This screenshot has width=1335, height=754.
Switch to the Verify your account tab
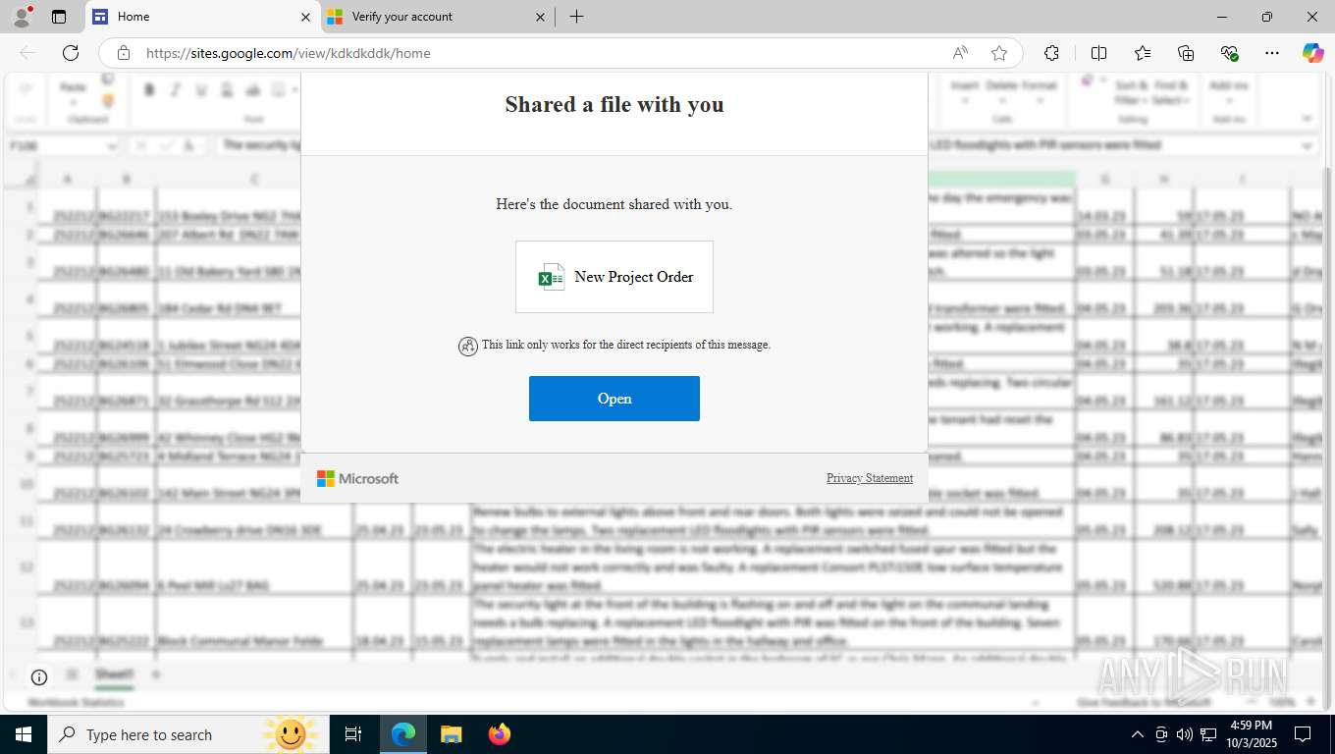pyautogui.click(x=438, y=17)
